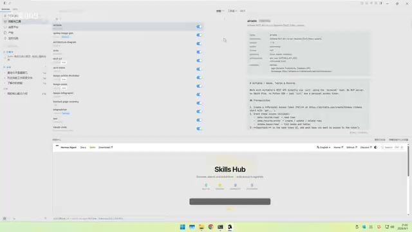Click the new chat pencil icon
Screen dimensions: 412x232
(x=10, y=3)
